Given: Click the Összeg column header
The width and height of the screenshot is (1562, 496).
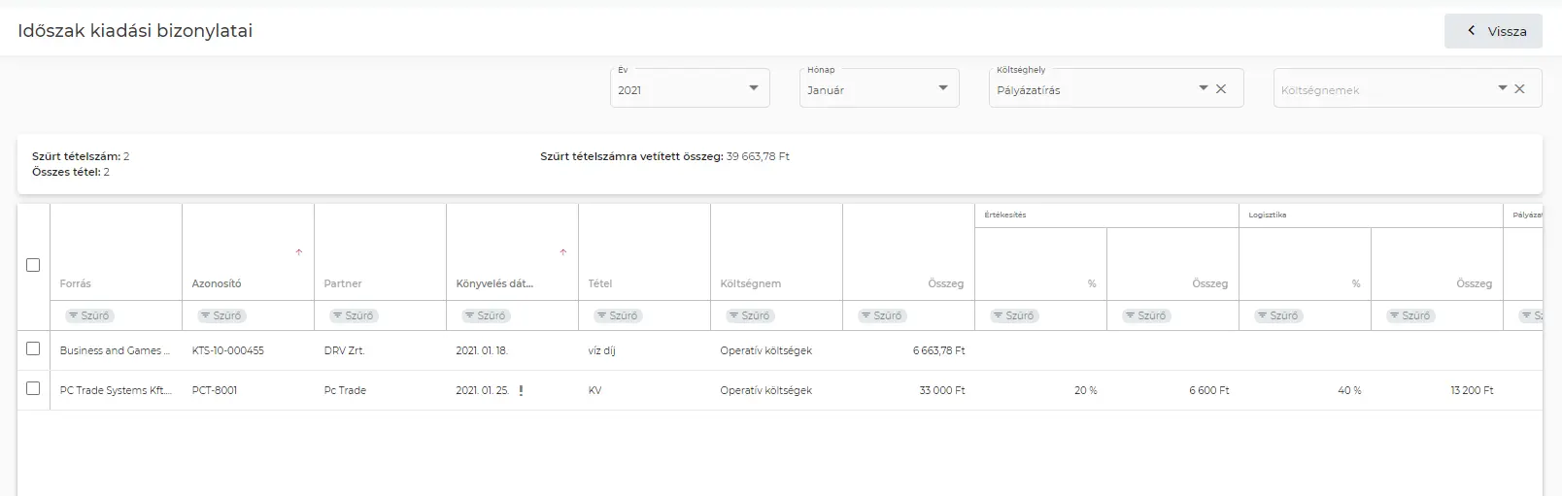Looking at the screenshot, I should point(944,283).
